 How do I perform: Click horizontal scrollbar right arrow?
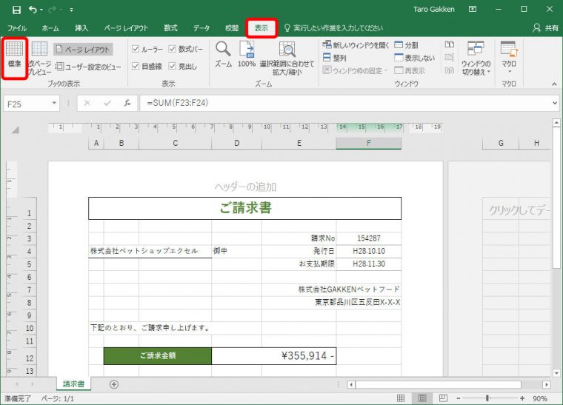[x=547, y=384]
